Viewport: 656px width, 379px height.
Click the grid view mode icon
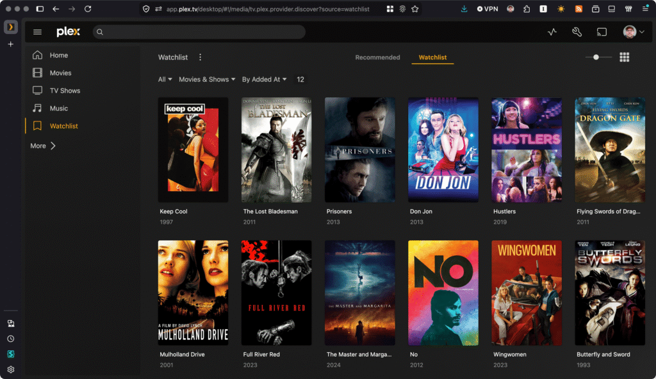click(x=624, y=57)
